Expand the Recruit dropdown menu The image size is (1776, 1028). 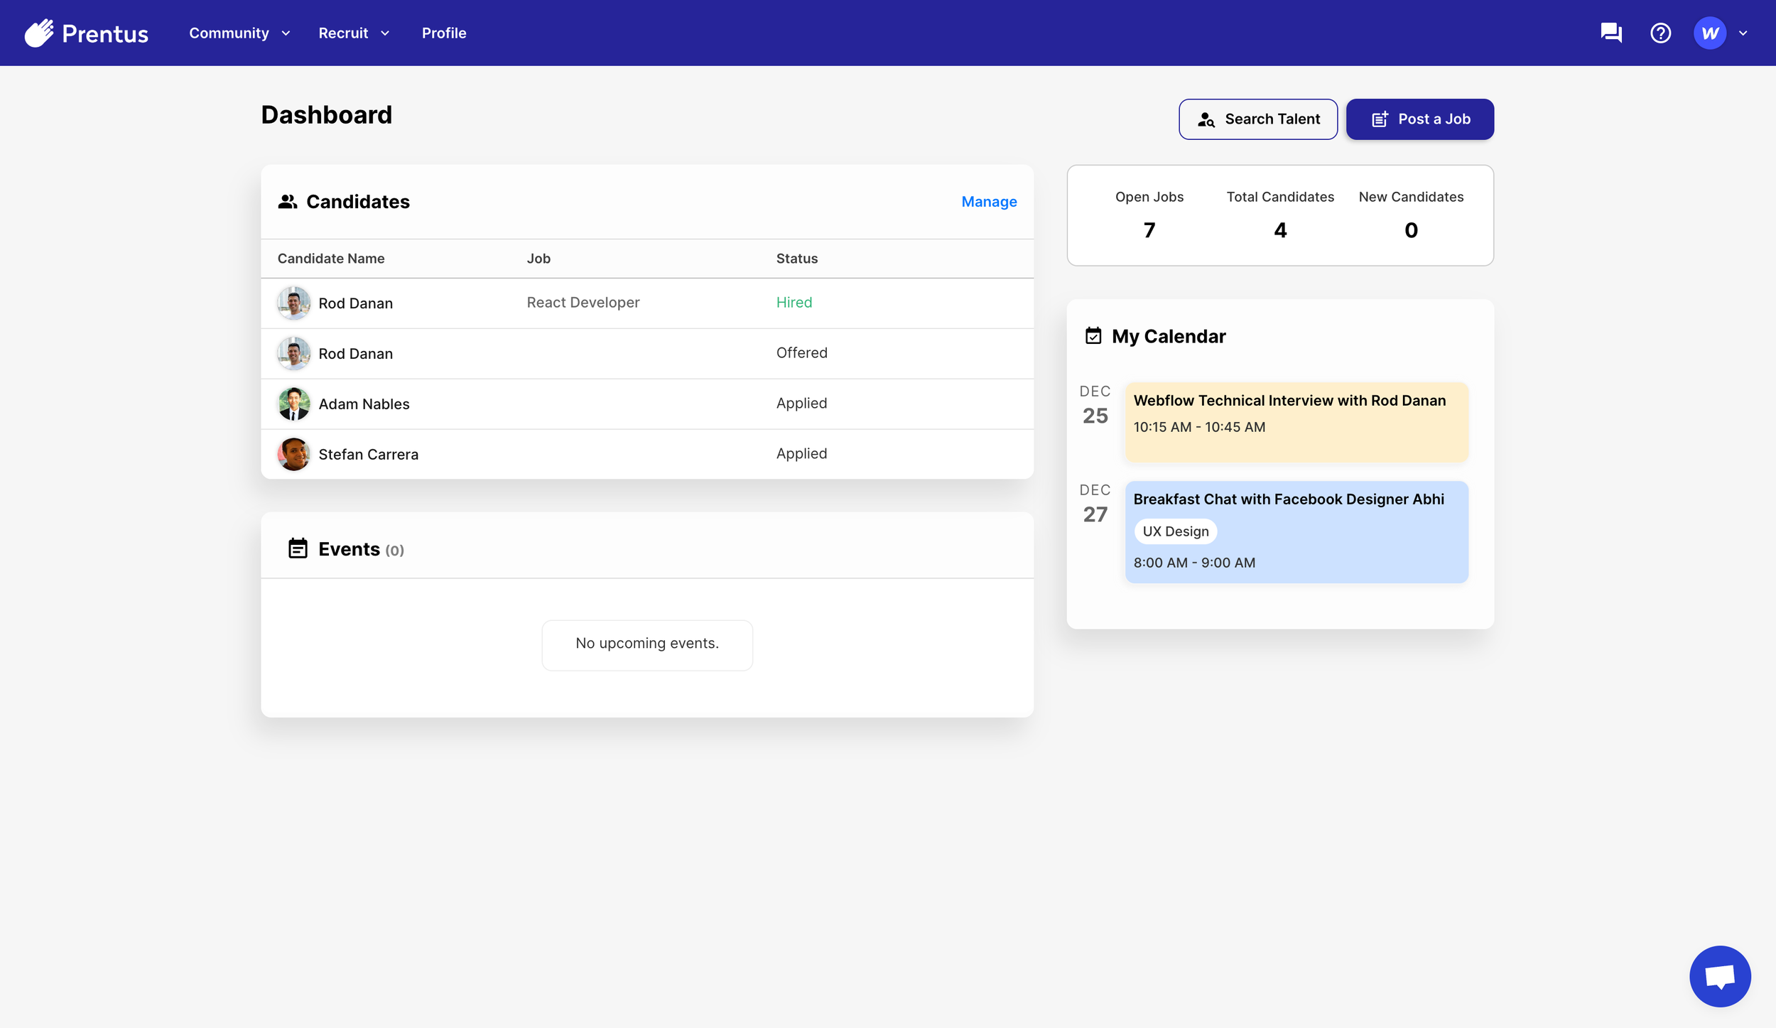[354, 33]
